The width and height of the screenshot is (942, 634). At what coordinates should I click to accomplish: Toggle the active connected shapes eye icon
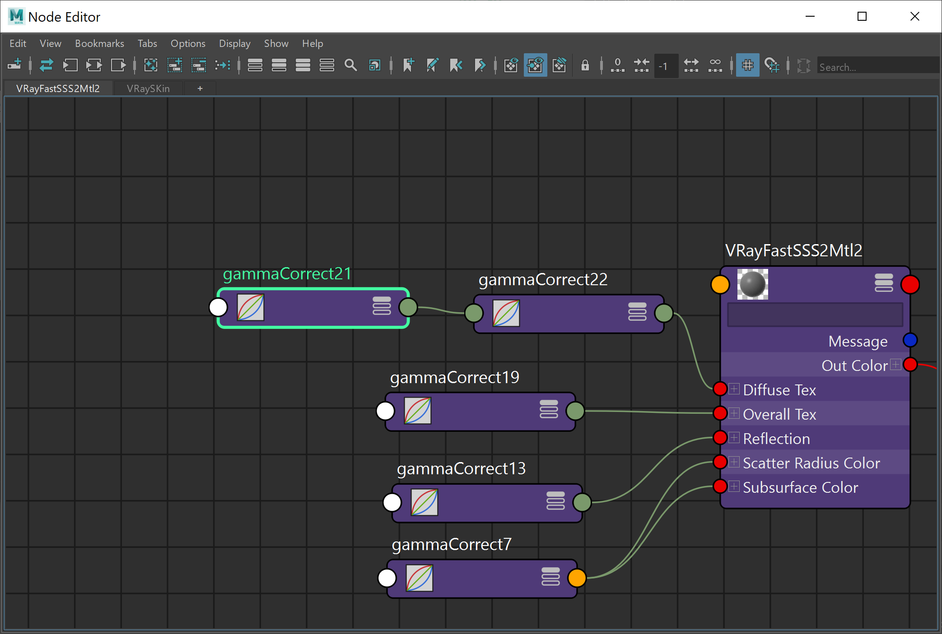pos(535,65)
